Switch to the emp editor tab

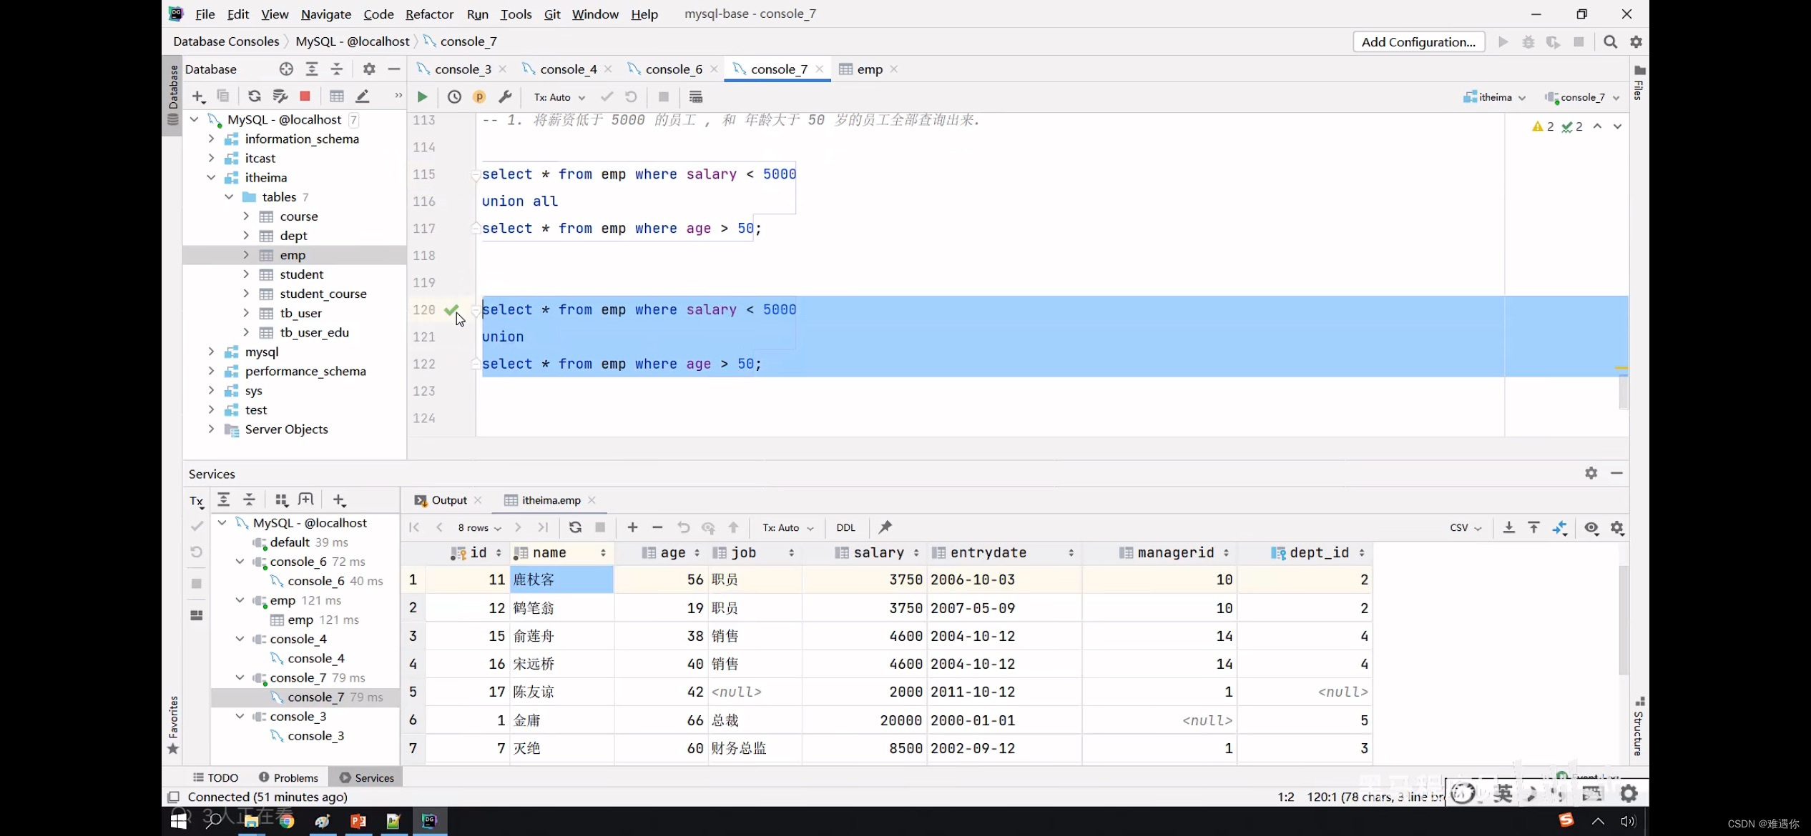(869, 69)
